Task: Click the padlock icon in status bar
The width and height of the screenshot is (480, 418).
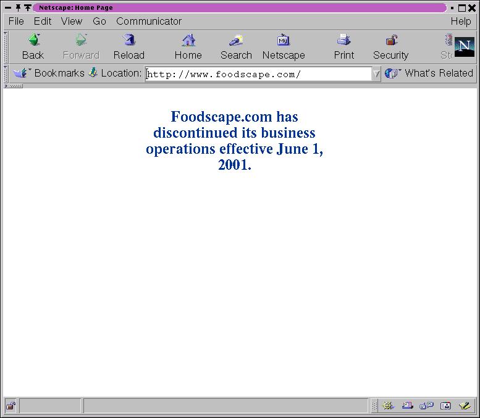Action: click(x=11, y=406)
